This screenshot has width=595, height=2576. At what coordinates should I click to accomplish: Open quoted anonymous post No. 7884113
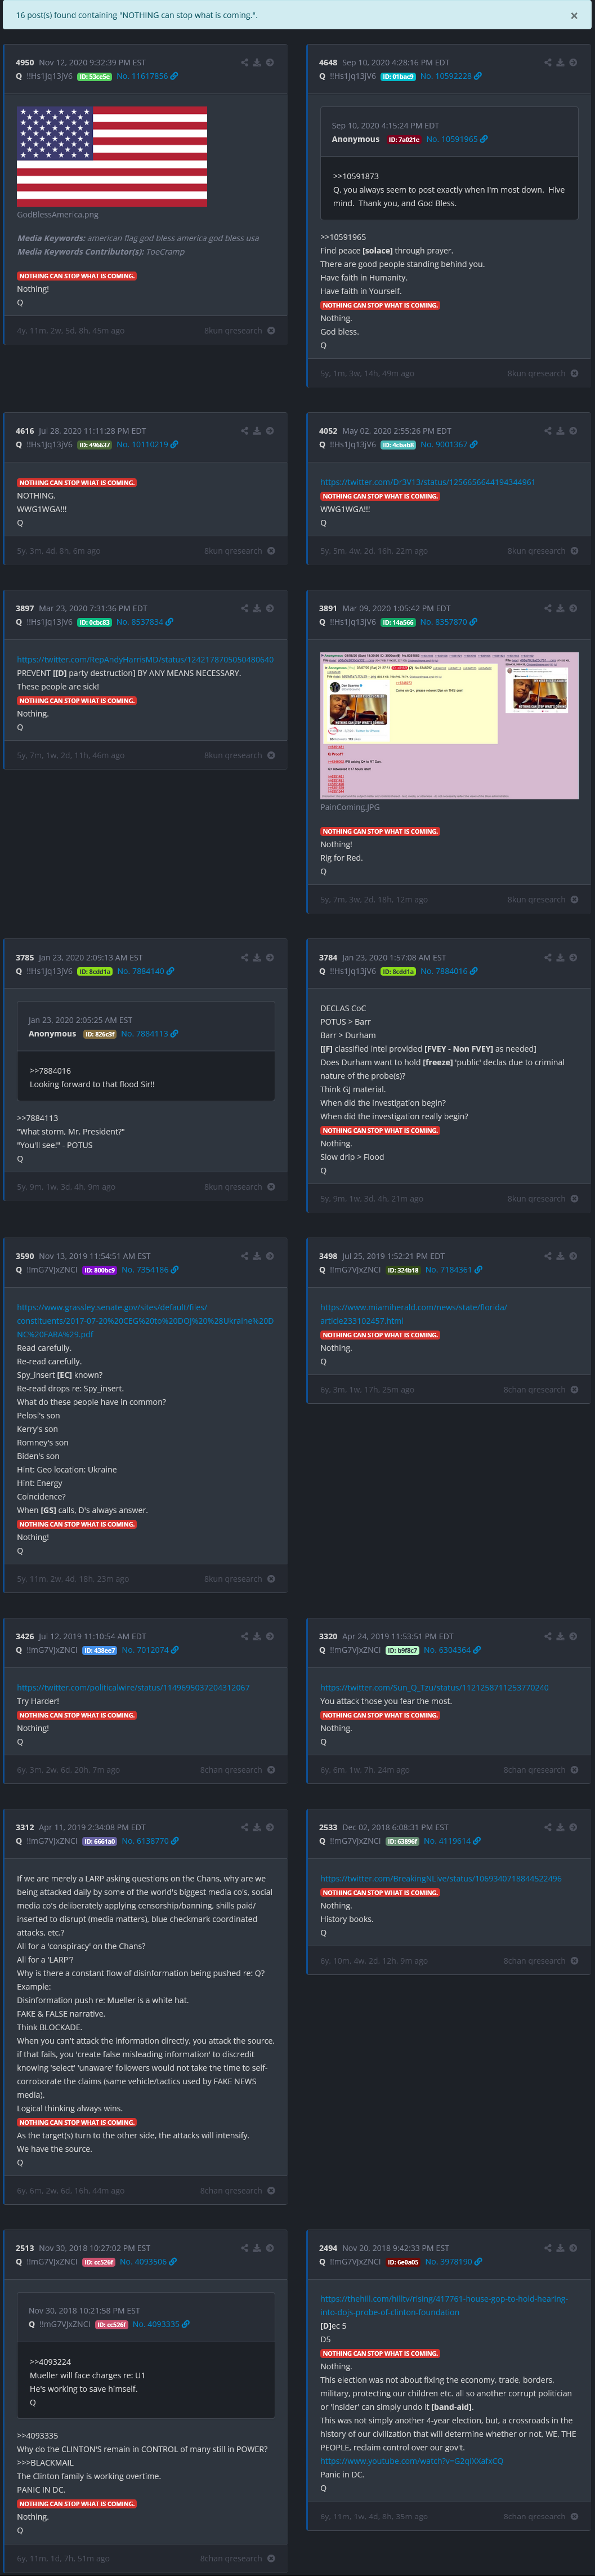point(145,1034)
